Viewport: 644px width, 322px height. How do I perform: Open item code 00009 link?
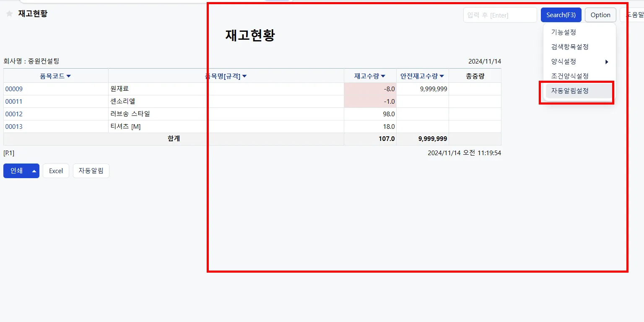click(x=14, y=89)
